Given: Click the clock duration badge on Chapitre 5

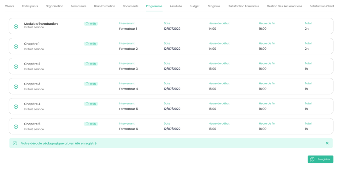Looking at the screenshot, I should [x=91, y=124].
